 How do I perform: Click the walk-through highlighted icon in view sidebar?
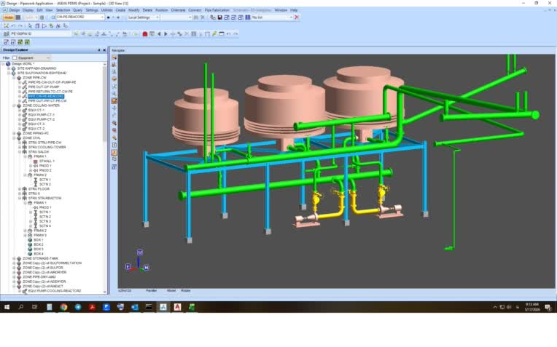click(114, 153)
